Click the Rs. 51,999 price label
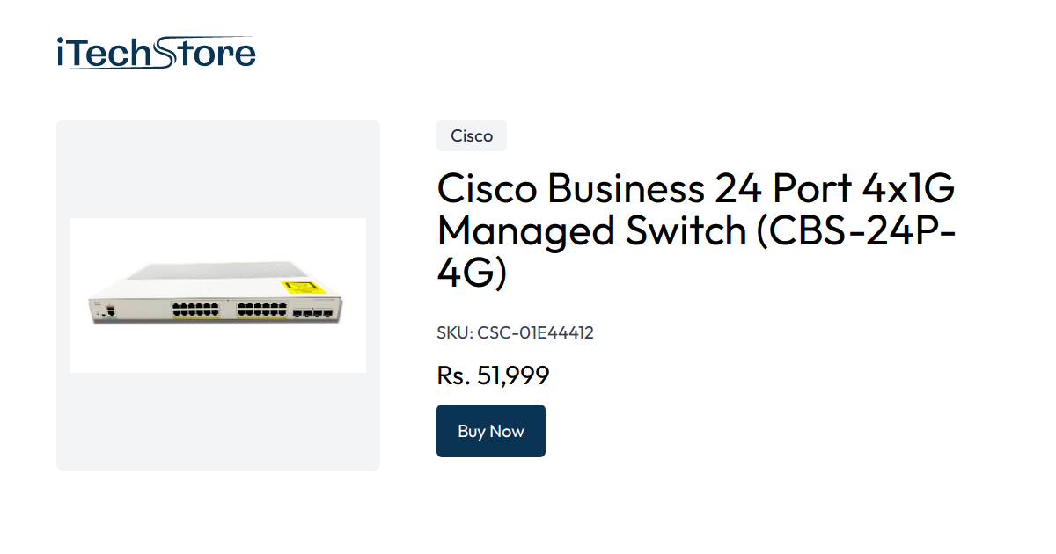The width and height of the screenshot is (1056, 554). pyautogui.click(x=493, y=375)
